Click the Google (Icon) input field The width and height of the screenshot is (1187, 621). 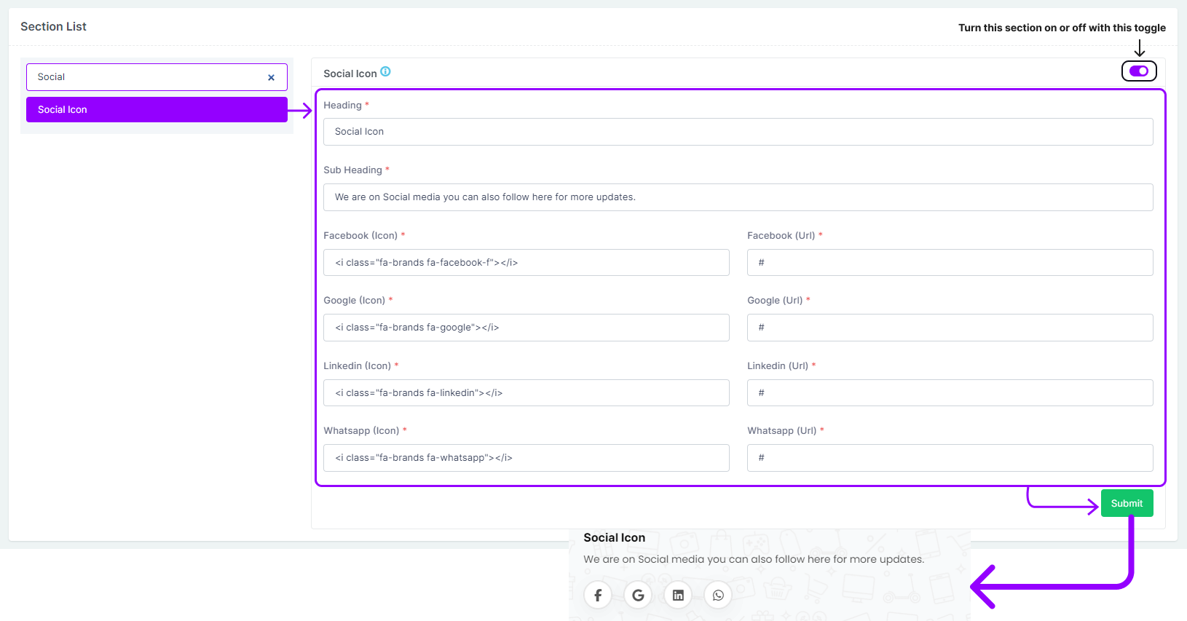526,328
